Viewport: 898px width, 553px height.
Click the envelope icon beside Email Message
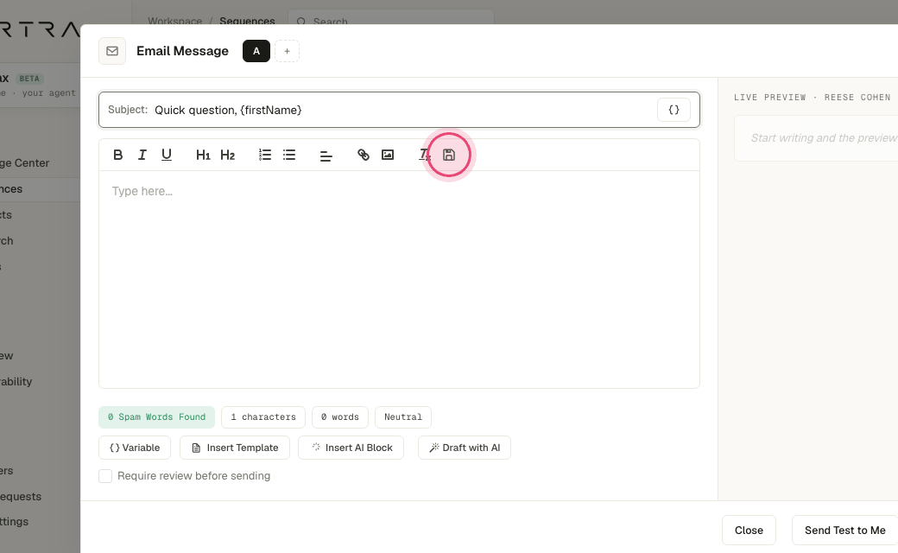pyautogui.click(x=112, y=51)
